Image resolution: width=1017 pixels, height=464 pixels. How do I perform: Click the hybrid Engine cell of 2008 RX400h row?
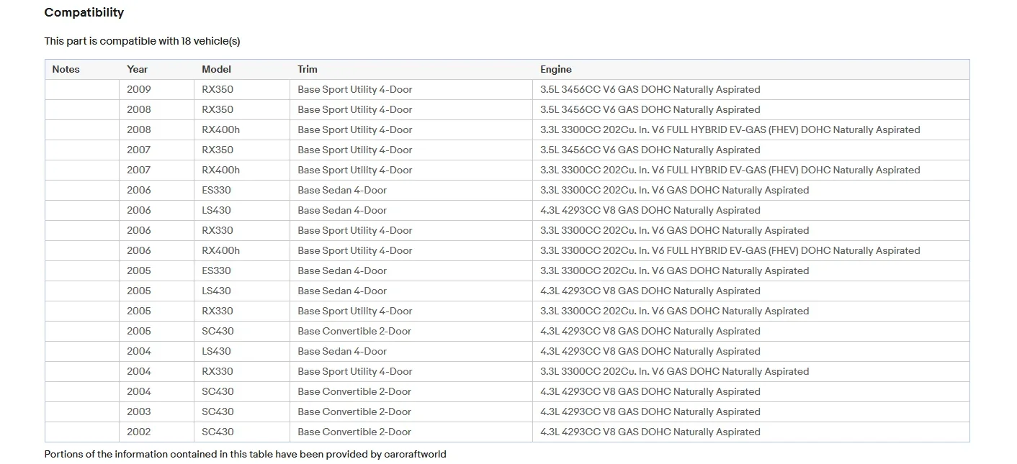[x=751, y=130]
